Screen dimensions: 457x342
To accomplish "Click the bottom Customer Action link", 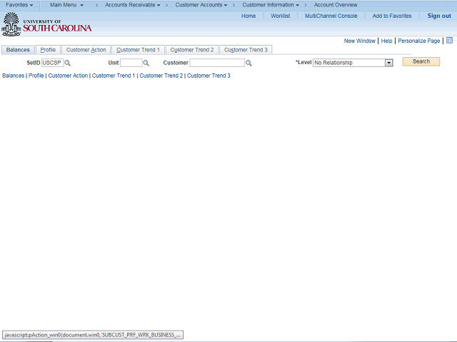I will pyautogui.click(x=68, y=76).
